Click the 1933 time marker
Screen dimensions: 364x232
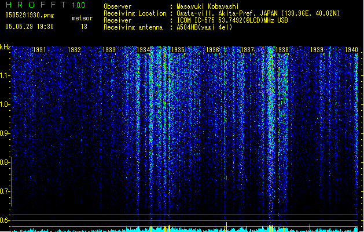point(109,50)
